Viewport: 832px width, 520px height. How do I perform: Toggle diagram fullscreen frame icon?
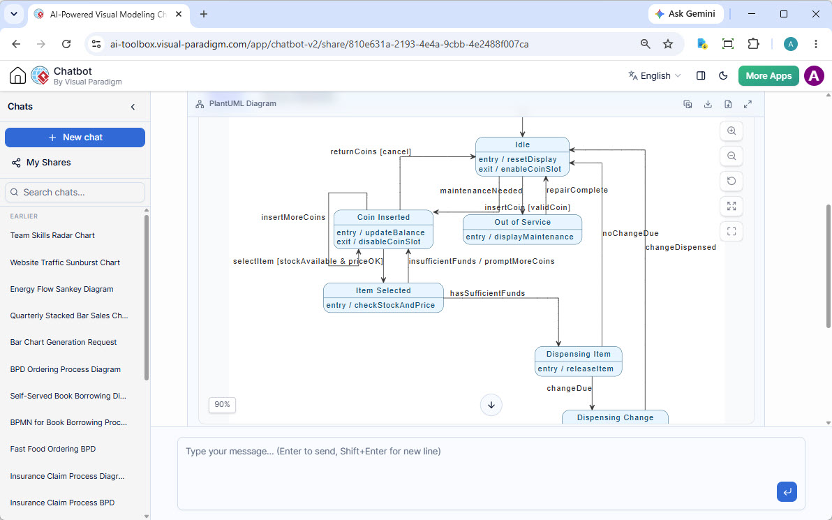tap(731, 231)
